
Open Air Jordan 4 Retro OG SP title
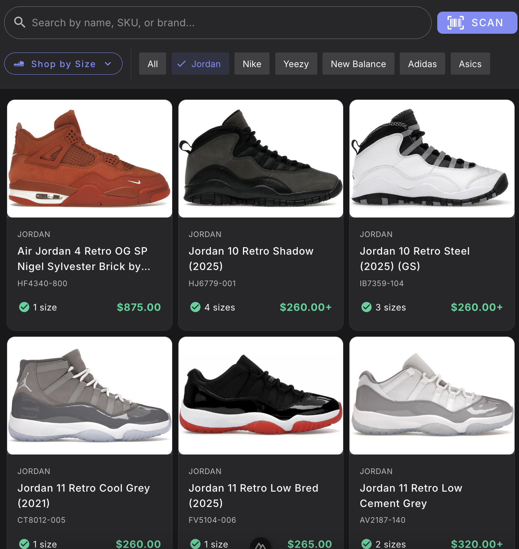[84, 259]
